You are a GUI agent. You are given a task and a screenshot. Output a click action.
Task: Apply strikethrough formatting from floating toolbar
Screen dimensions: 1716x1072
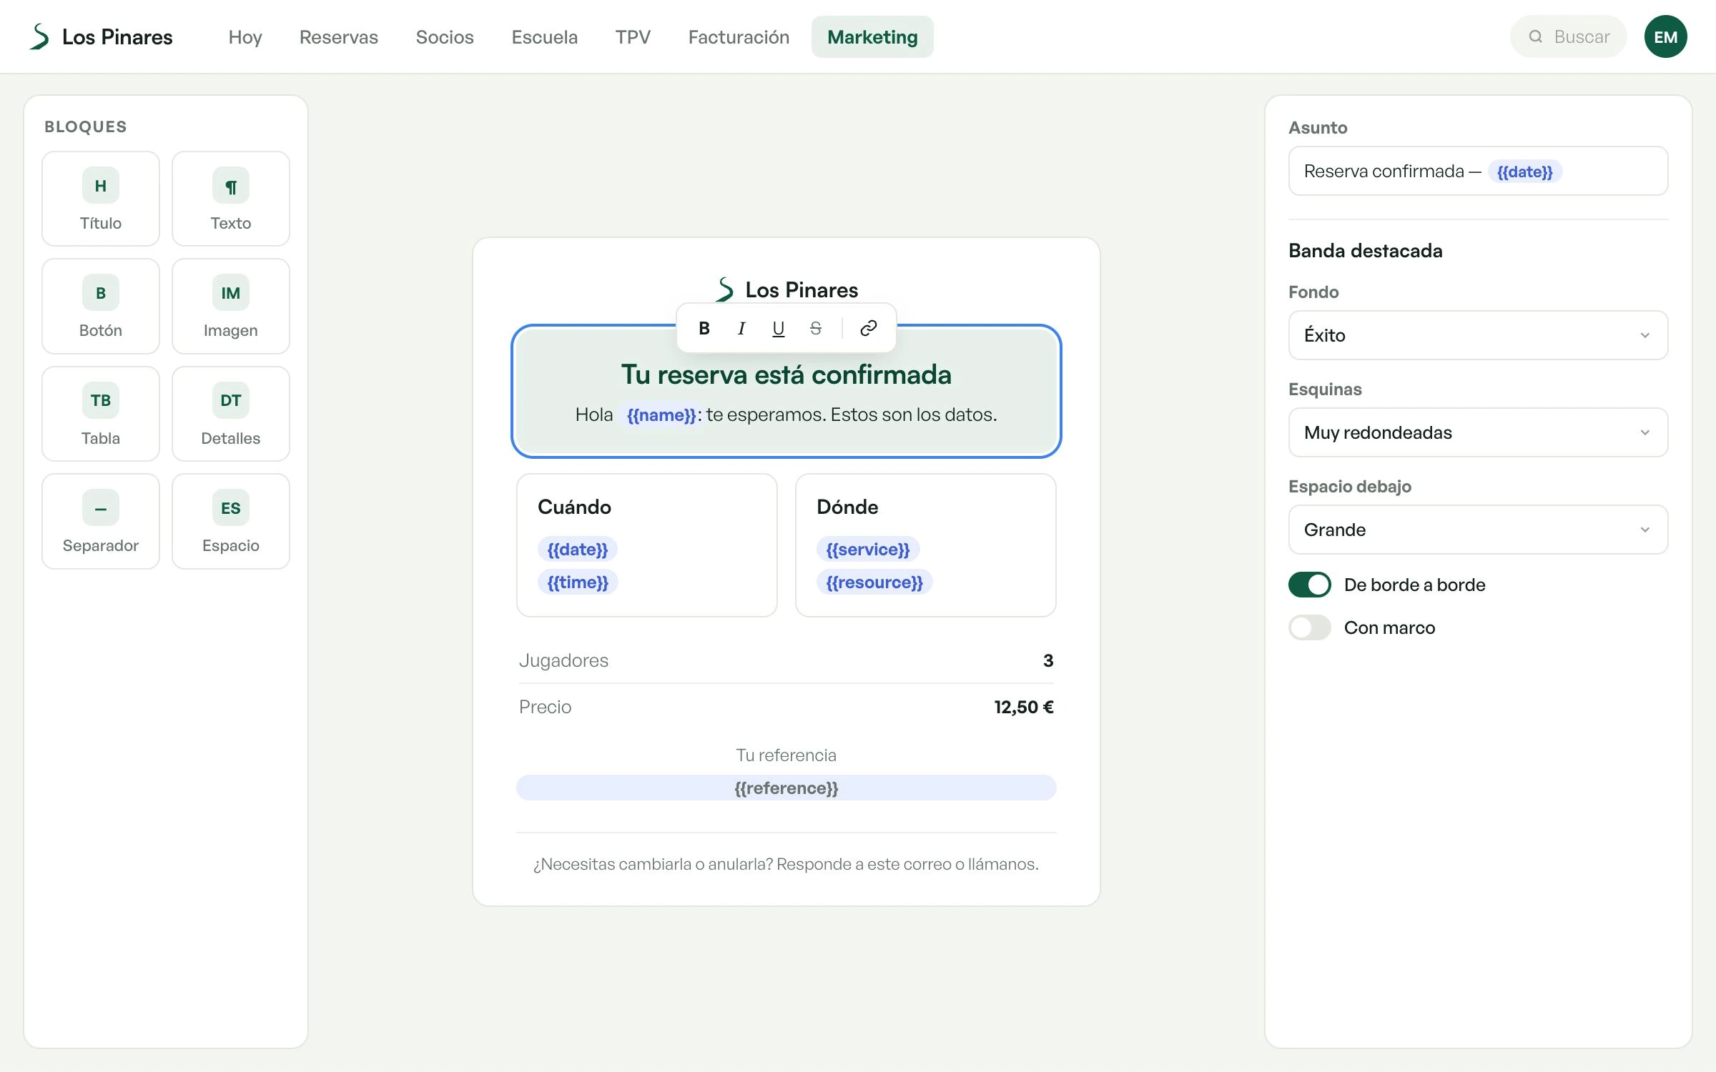pyautogui.click(x=816, y=328)
